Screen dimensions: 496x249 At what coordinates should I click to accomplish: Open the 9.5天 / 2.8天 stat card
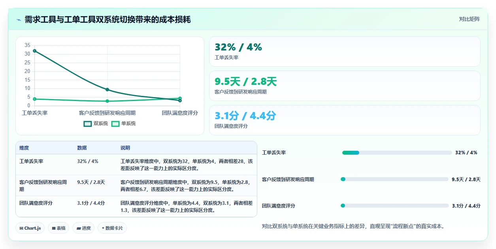[345, 86]
